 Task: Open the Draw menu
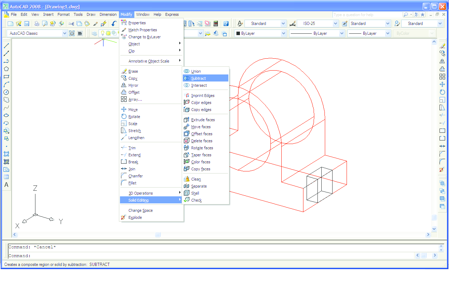point(91,14)
